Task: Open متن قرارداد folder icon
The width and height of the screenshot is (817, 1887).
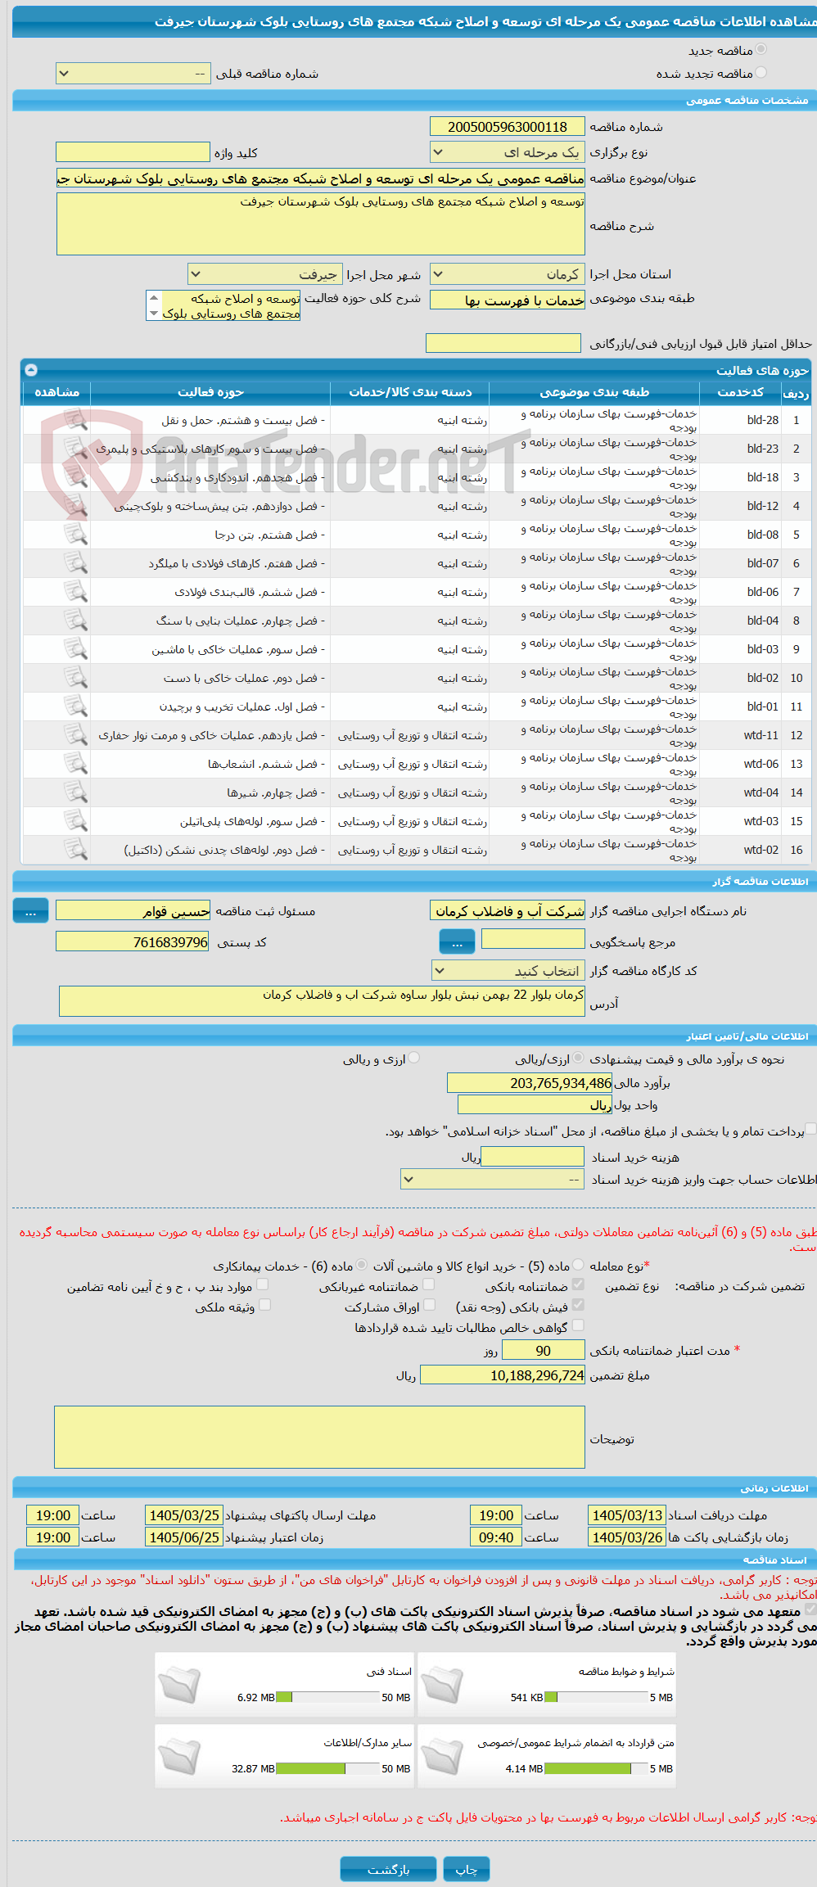Action: click(442, 1756)
